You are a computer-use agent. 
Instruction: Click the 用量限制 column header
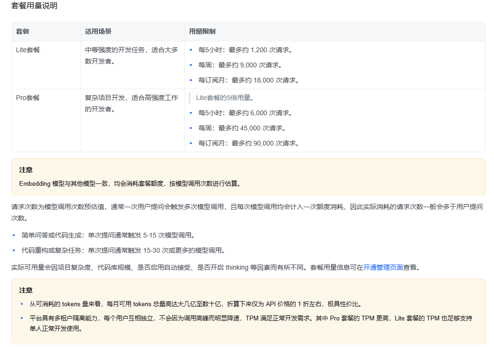202,31
